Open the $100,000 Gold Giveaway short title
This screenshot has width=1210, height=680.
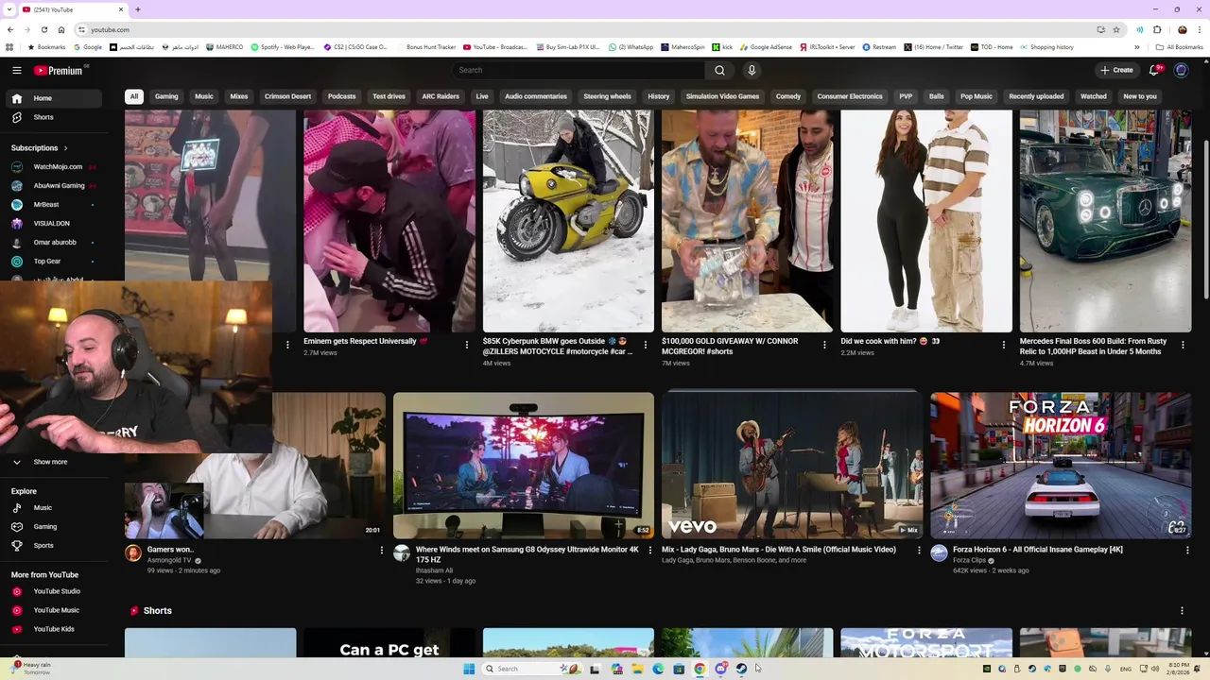730,347
